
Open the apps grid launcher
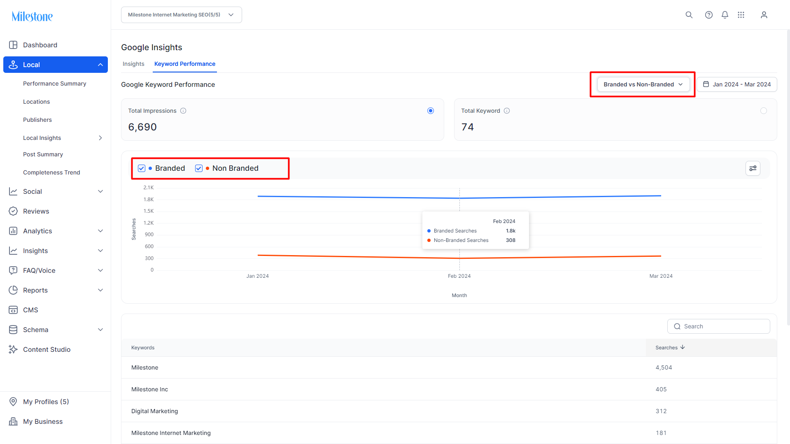coord(741,15)
